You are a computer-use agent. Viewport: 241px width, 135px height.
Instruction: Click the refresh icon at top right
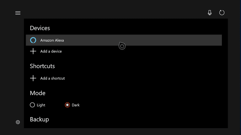pyautogui.click(x=222, y=13)
